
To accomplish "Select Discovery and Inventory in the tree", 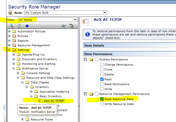I will (39, 59).
